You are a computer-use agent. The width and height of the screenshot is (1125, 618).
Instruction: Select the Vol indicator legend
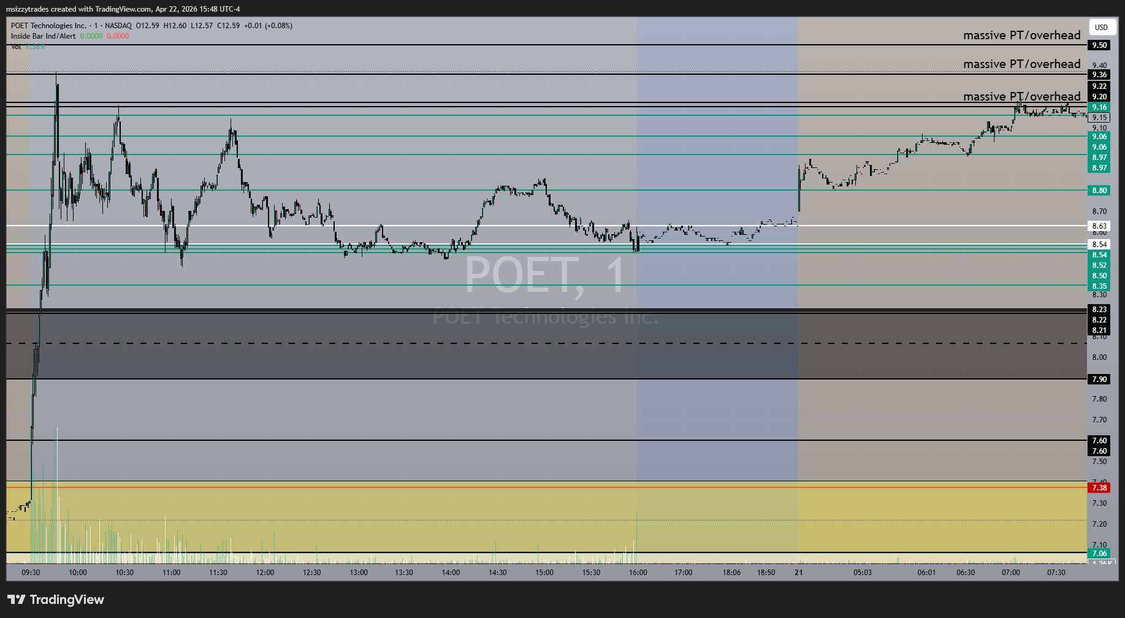coord(16,47)
